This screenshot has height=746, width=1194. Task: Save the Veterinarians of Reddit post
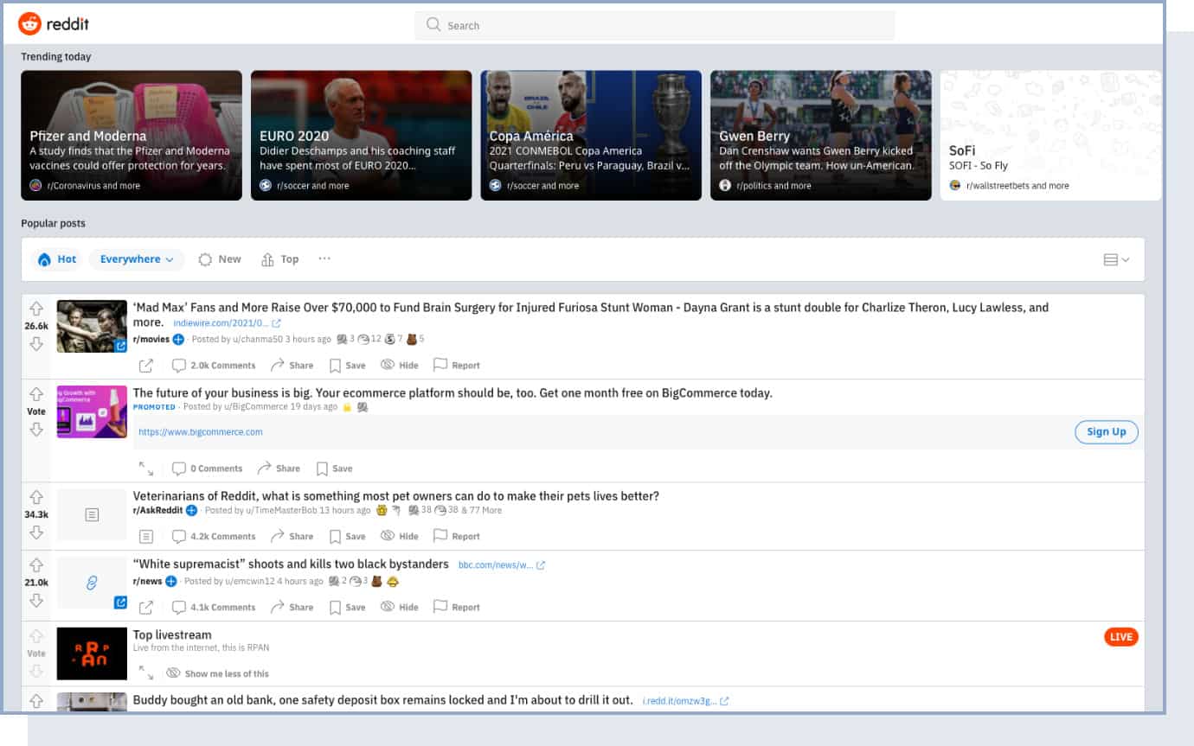click(347, 536)
